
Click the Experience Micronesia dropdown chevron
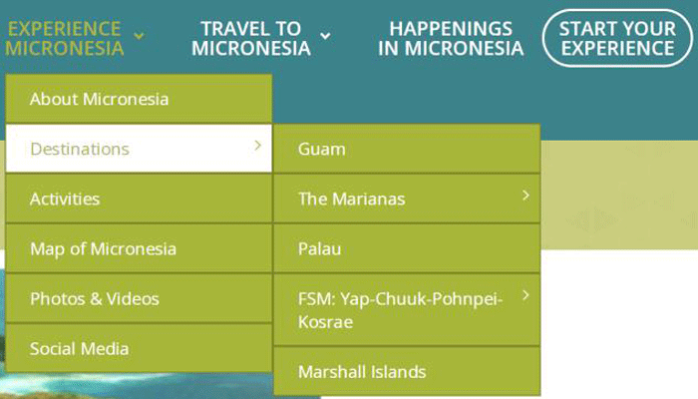click(x=139, y=36)
